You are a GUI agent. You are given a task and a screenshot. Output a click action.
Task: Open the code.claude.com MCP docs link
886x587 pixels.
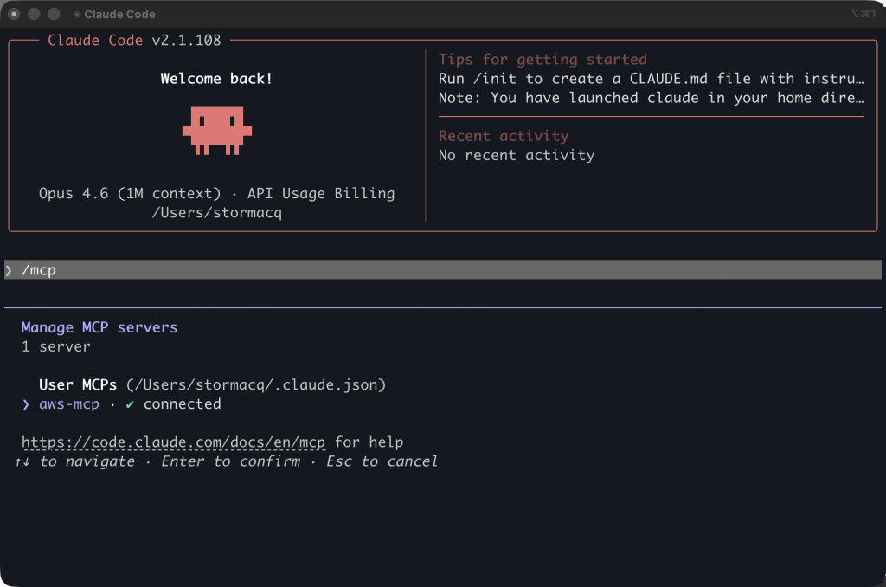(173, 442)
